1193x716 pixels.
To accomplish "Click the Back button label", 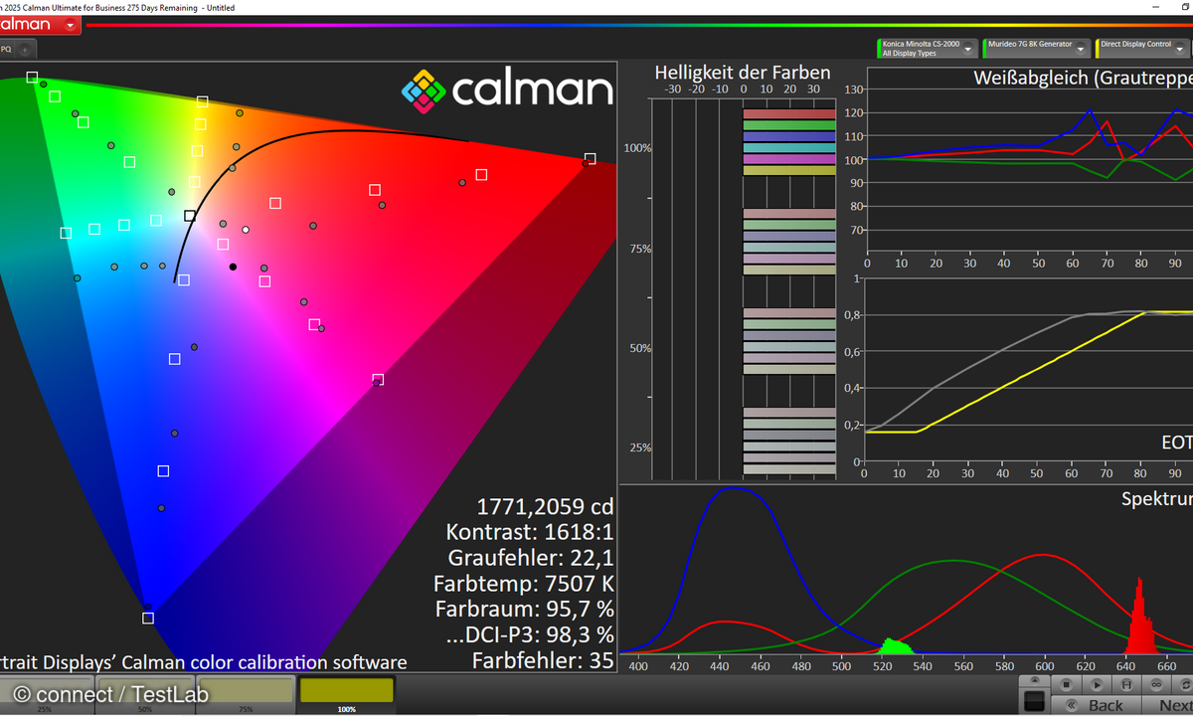I will pos(1104,705).
